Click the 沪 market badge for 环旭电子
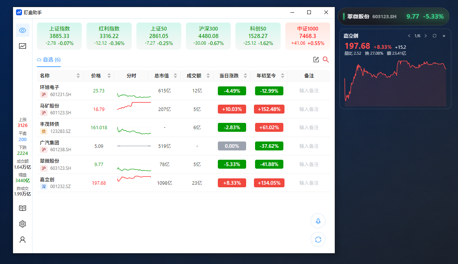The image size is (458, 264). (44, 95)
